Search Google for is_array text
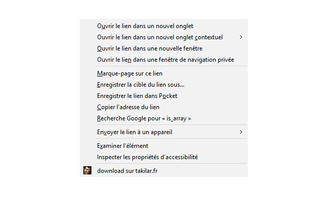The height and width of the screenshot is (204, 327). [144, 118]
